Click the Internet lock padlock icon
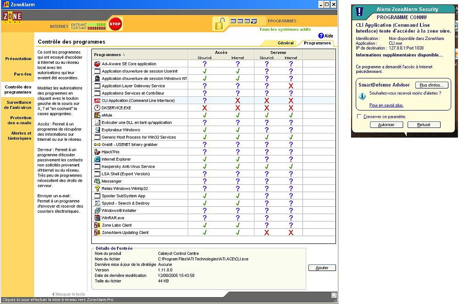Image resolution: width=470 pixels, height=304 pixels. tap(219, 24)
